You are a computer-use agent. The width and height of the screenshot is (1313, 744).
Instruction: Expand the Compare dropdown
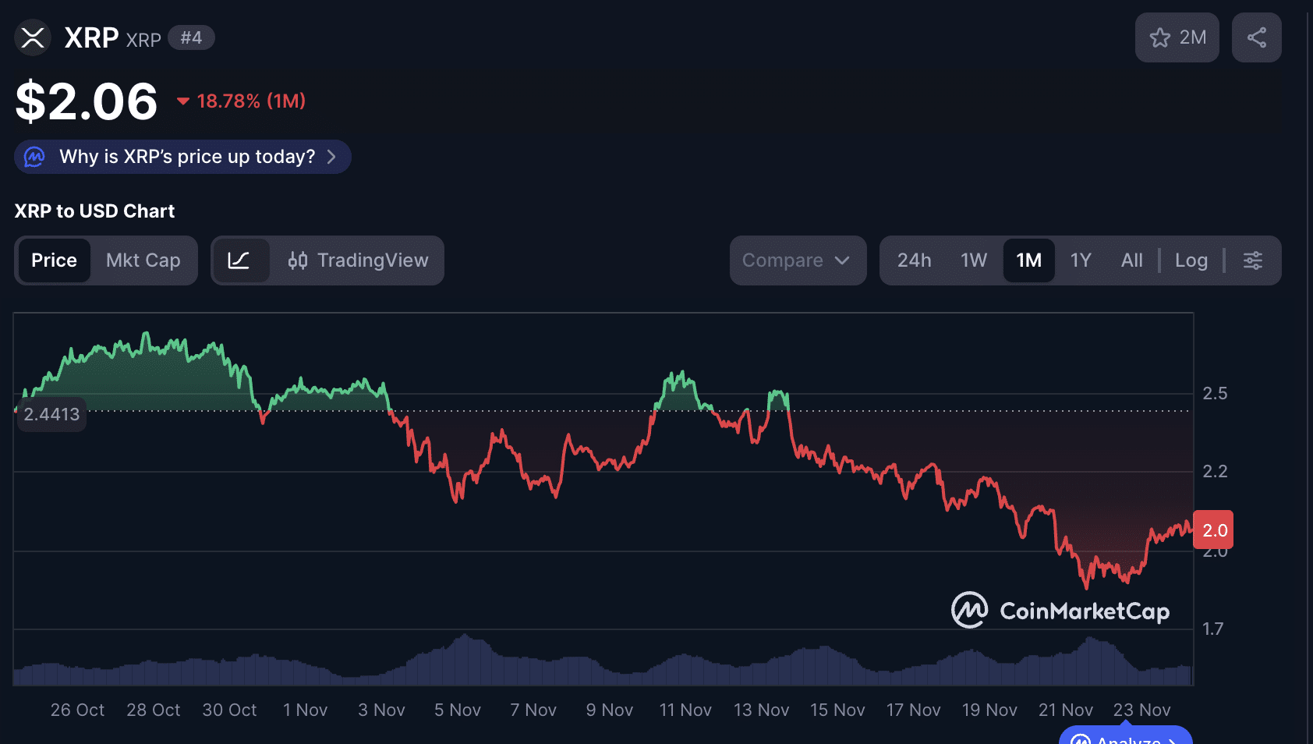[798, 260]
